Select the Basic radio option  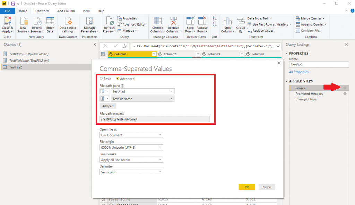point(101,79)
